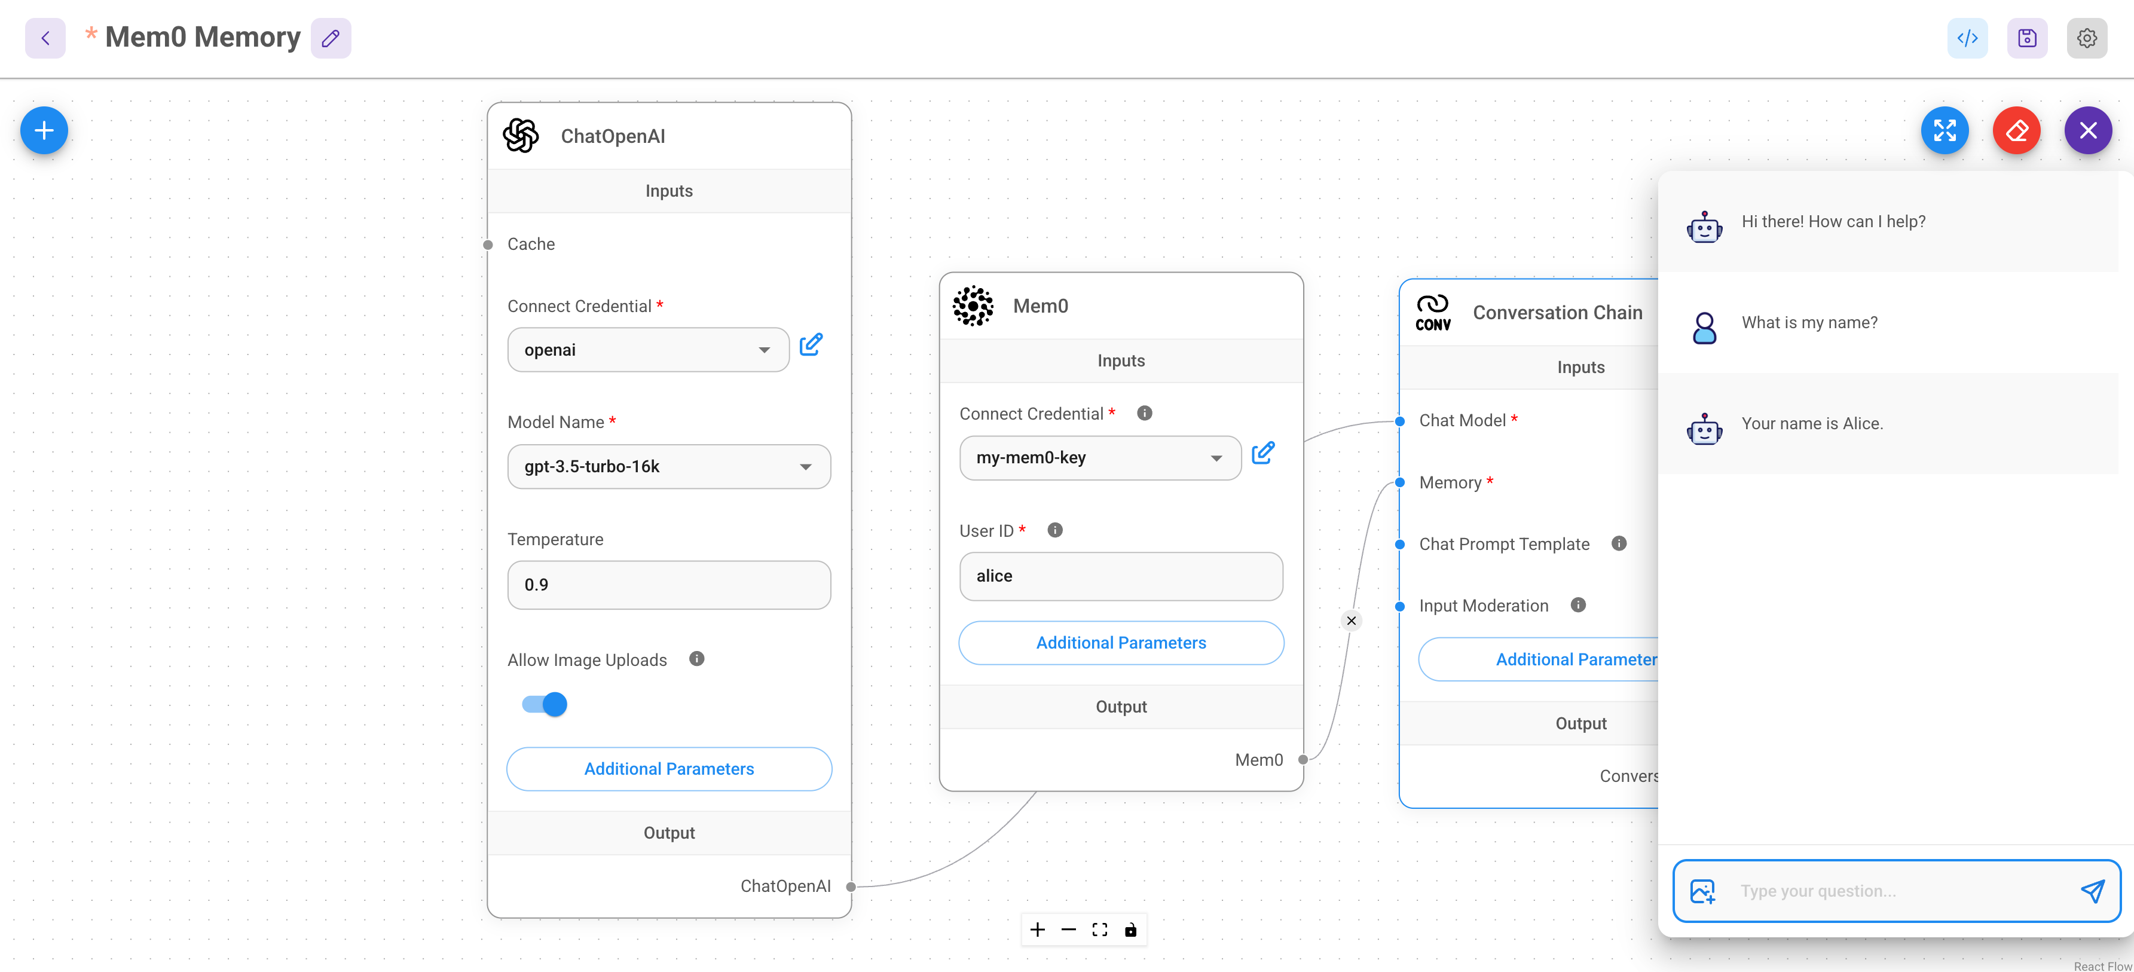This screenshot has height=972, width=2134.
Task: Click the upload image icon in chat input
Action: point(1702,891)
